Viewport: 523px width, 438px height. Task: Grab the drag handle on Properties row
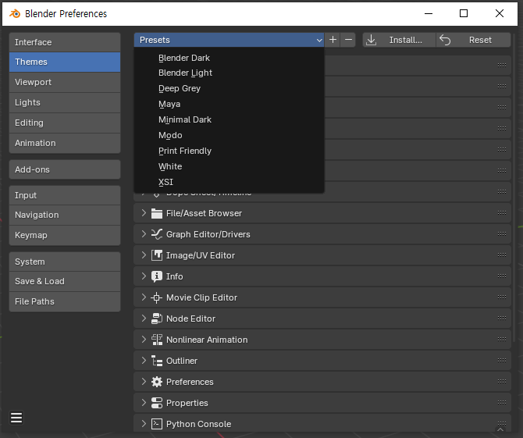coord(502,402)
